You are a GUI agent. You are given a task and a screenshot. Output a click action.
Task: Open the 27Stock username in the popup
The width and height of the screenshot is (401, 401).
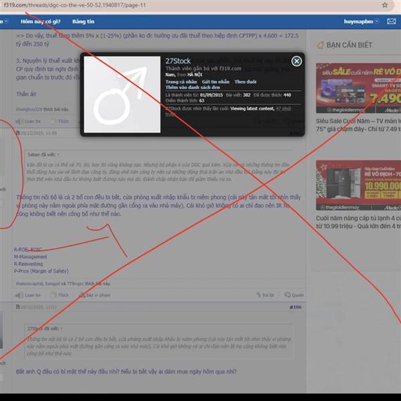pyautogui.click(x=178, y=61)
